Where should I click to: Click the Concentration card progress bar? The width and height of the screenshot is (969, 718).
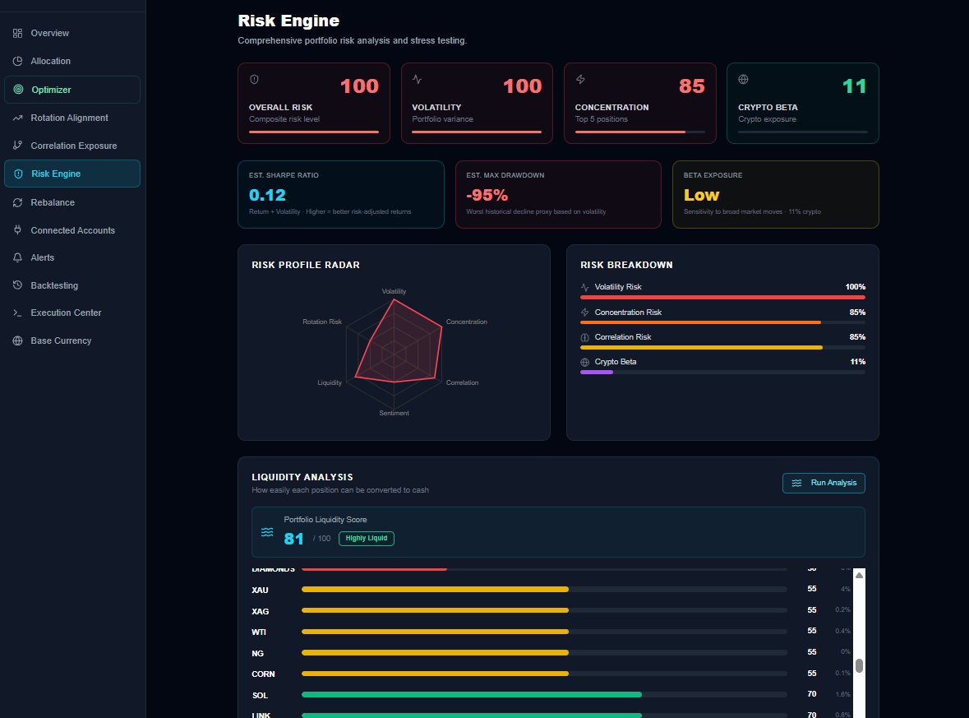click(640, 132)
